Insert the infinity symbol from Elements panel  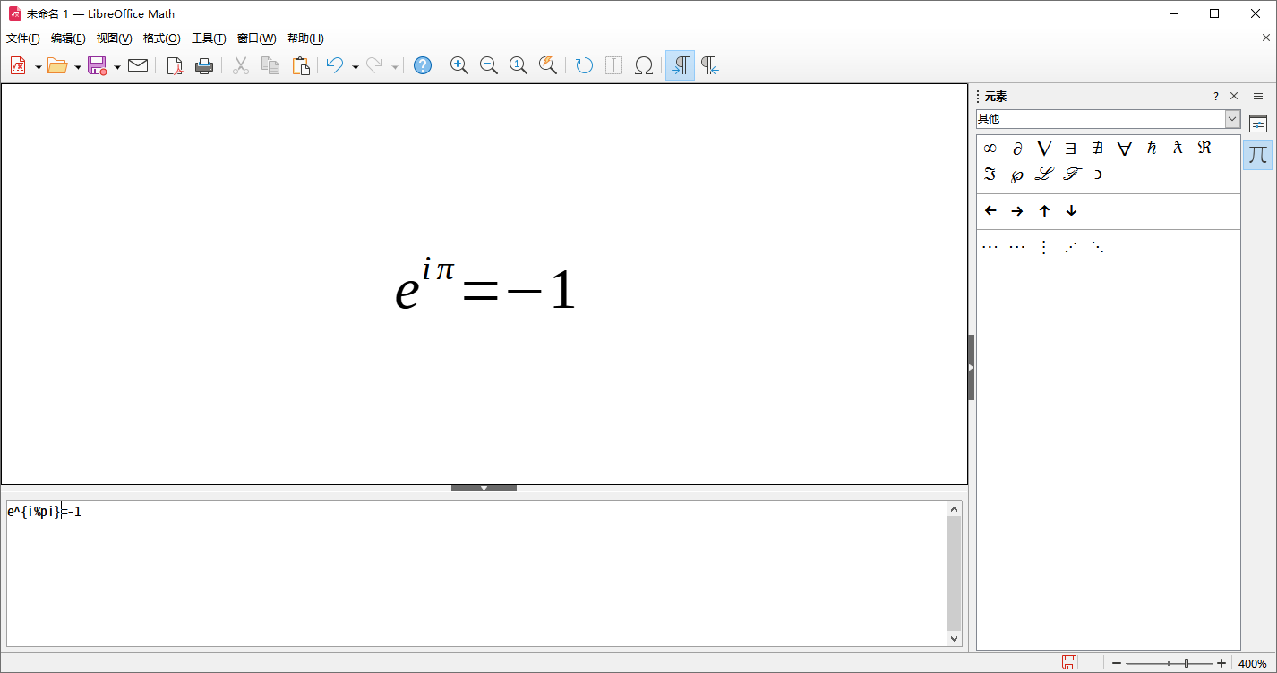990,148
